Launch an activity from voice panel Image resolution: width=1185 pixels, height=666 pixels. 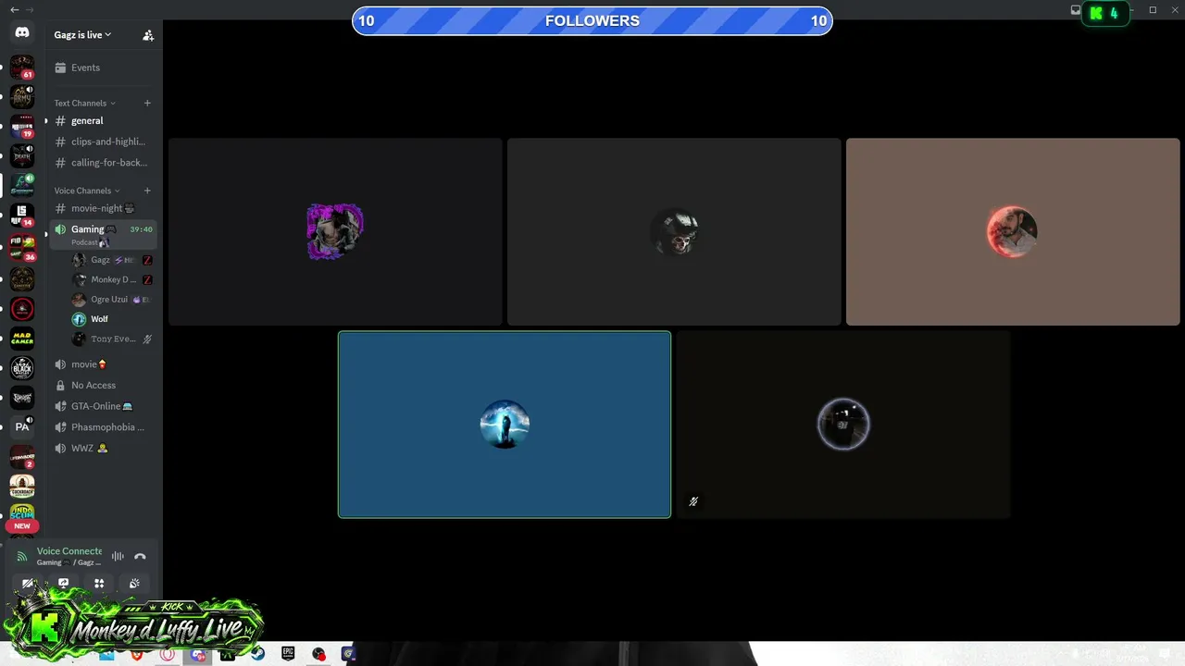click(99, 584)
